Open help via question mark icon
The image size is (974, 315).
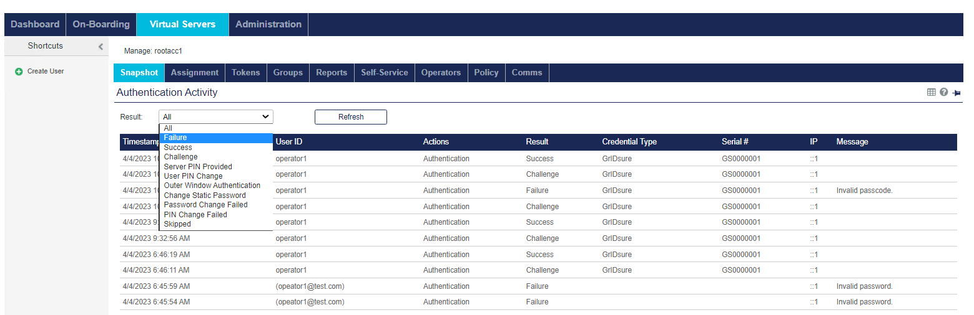tap(943, 92)
